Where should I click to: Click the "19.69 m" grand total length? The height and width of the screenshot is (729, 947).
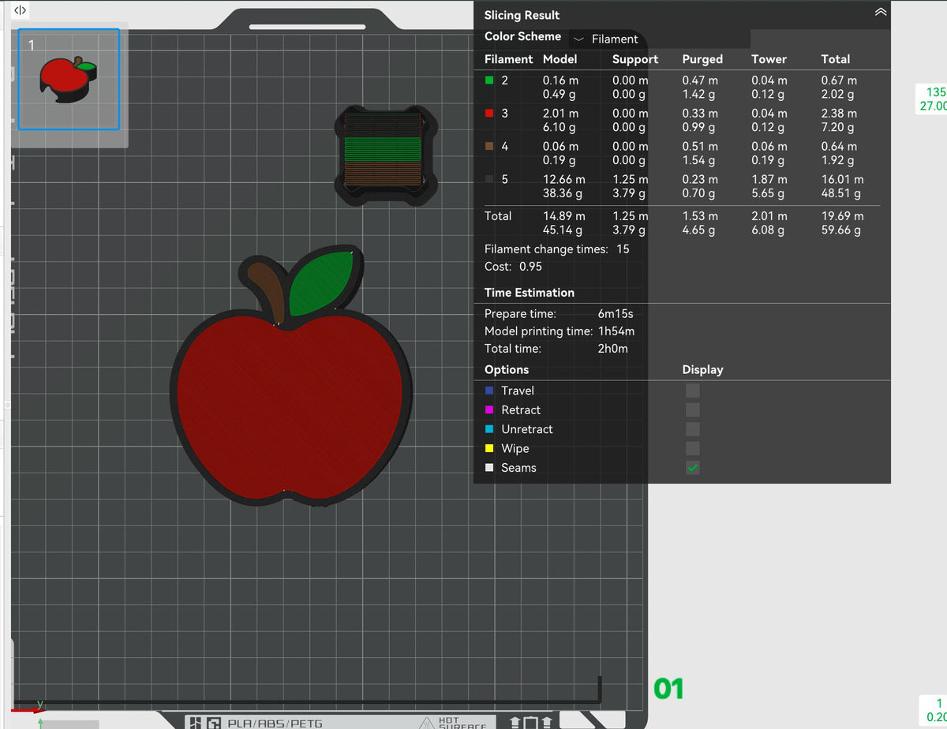[x=843, y=216]
